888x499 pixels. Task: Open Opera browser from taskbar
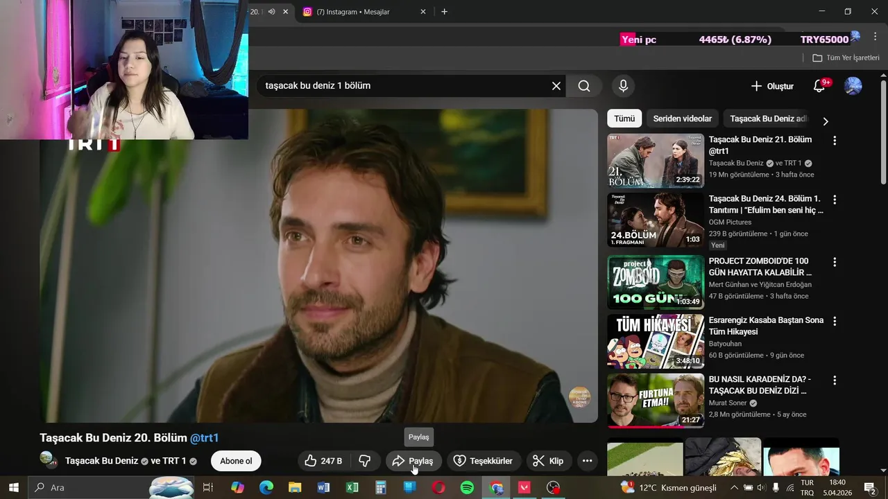click(x=438, y=487)
